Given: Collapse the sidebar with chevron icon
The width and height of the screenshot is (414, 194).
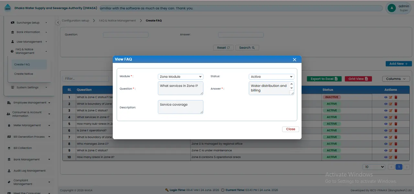Looking at the screenshot, I should coord(58,23).
